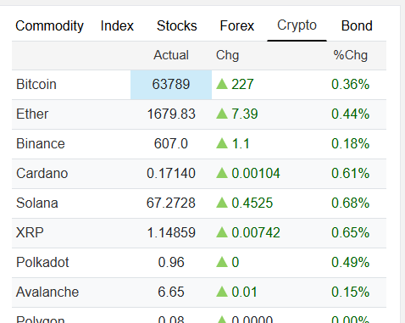Open the Index tab
Viewport: 405px width, 323px height.
pyautogui.click(x=117, y=26)
